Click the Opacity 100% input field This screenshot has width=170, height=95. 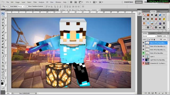[165, 36]
